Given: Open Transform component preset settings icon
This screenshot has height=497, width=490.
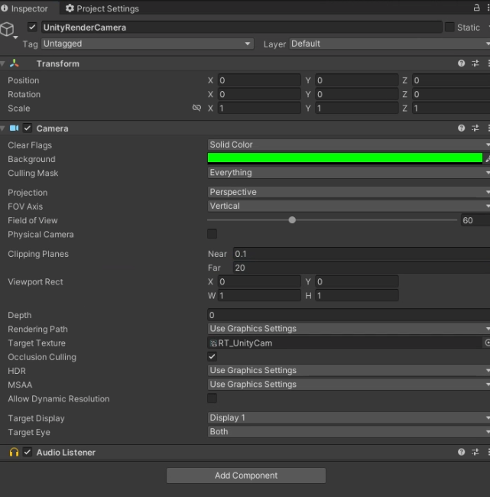Looking at the screenshot, I should pos(475,63).
